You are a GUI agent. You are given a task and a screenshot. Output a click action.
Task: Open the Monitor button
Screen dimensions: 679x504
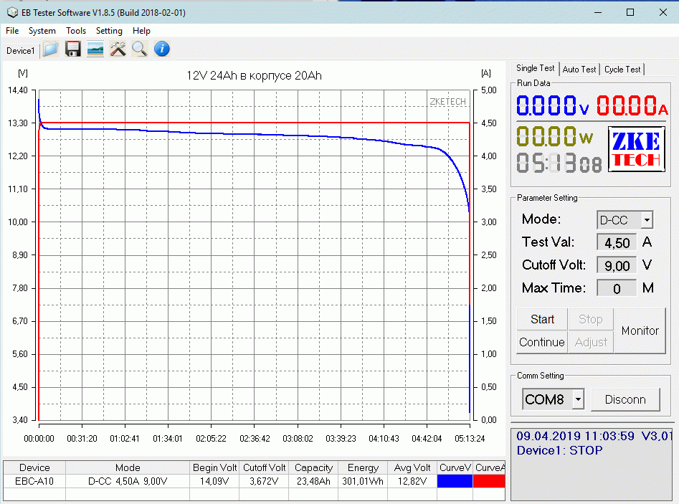(640, 331)
